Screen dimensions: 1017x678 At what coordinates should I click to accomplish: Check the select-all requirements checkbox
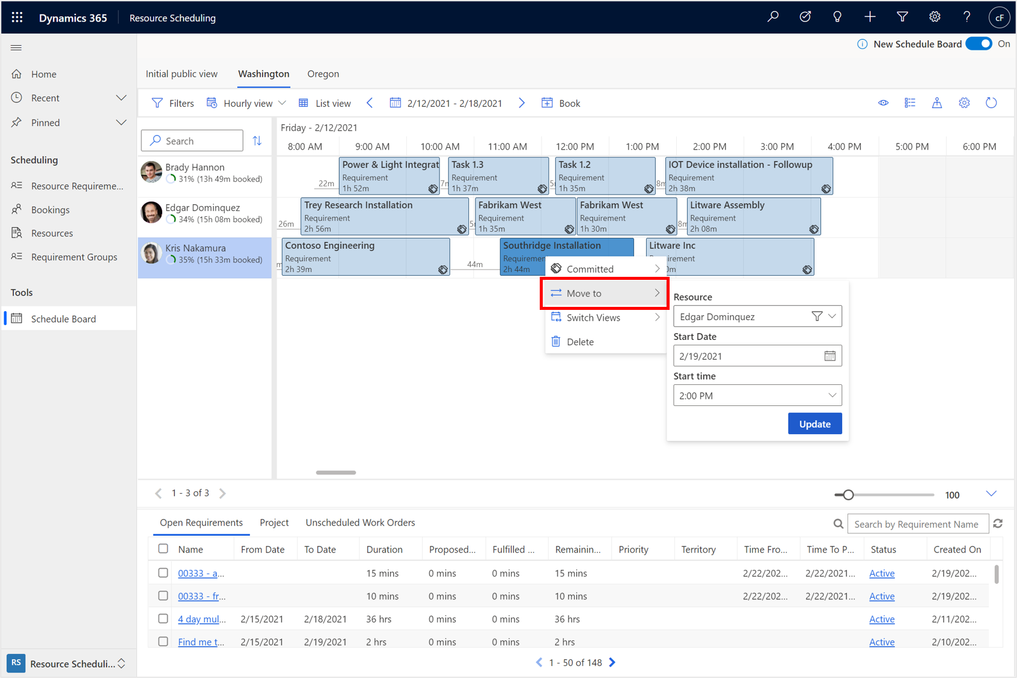(163, 548)
